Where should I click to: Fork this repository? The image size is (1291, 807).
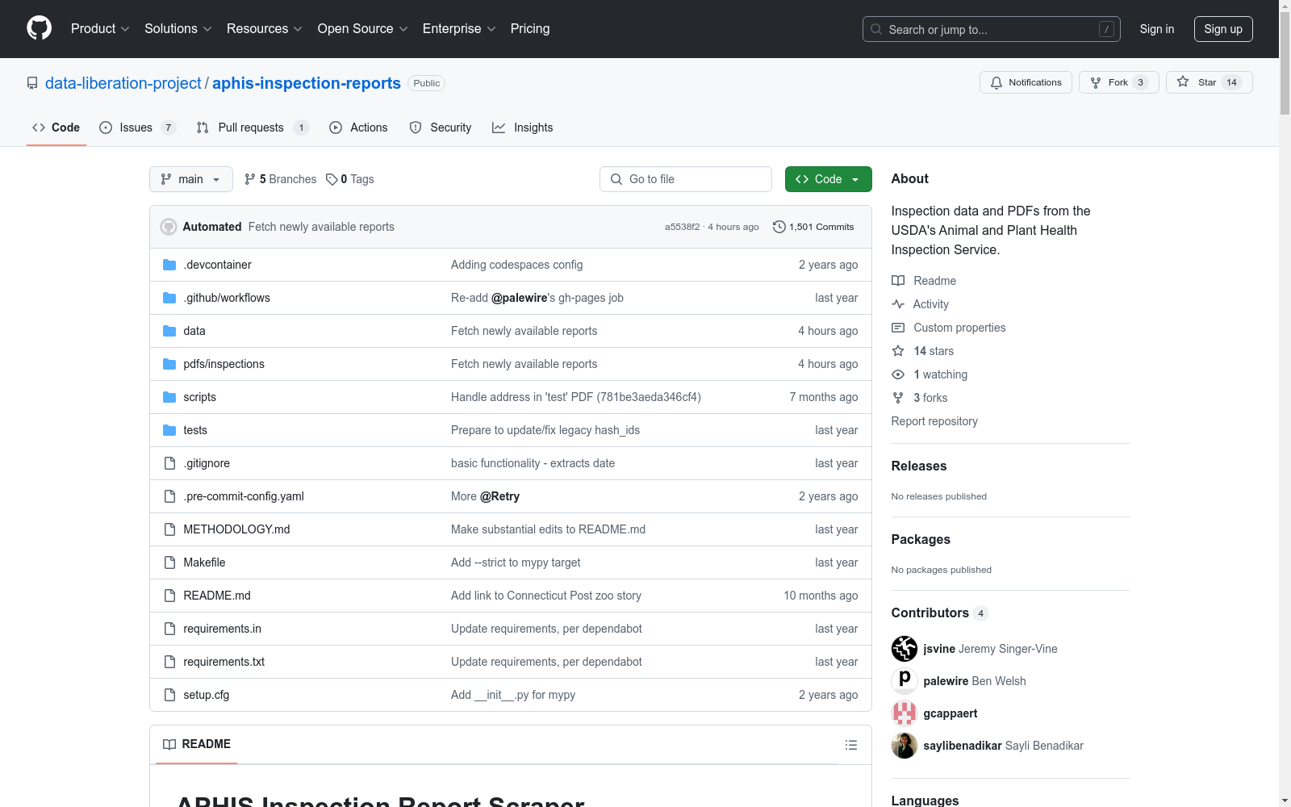(x=1119, y=82)
